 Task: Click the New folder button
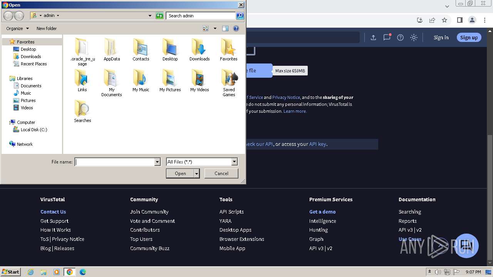pos(47,28)
